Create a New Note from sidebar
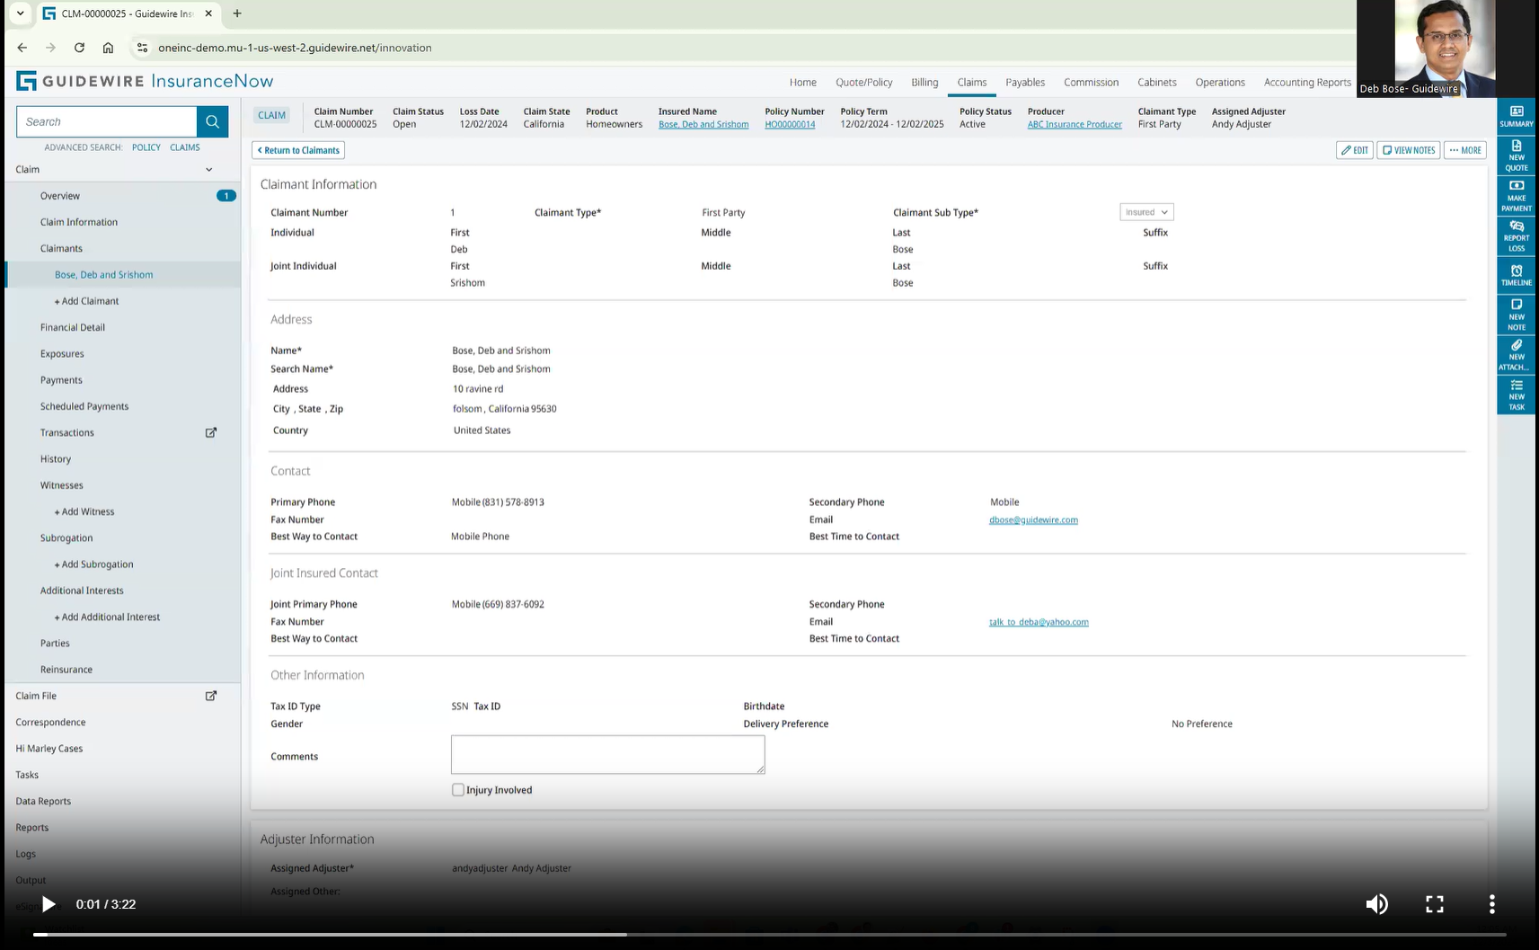Viewport: 1539px width, 950px height. pyautogui.click(x=1516, y=315)
